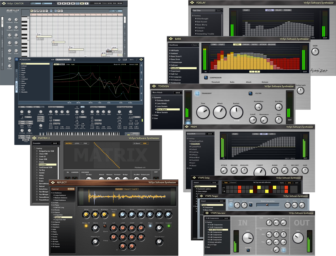Image resolution: width=336 pixels, height=256 pixels.
Task: Click the N mode button in Cantor toolbar
Action: tap(56, 11)
